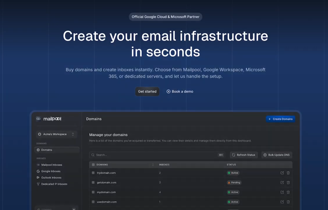Click the trydomain.com domain name

(106, 173)
